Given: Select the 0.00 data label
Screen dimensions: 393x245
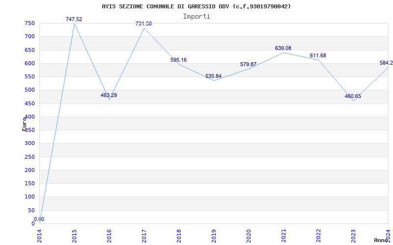Looking at the screenshot, I should click(39, 219).
